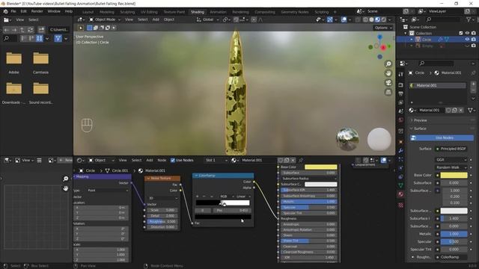Click the Use Nodes button in properties

(x=442, y=137)
